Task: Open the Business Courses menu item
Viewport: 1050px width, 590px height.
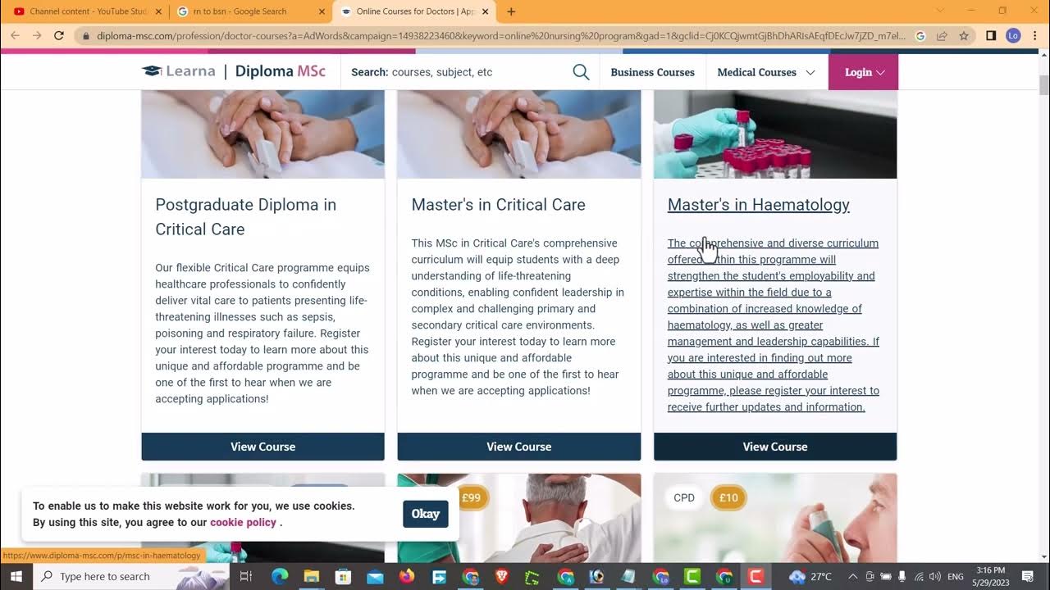Action: tap(652, 72)
